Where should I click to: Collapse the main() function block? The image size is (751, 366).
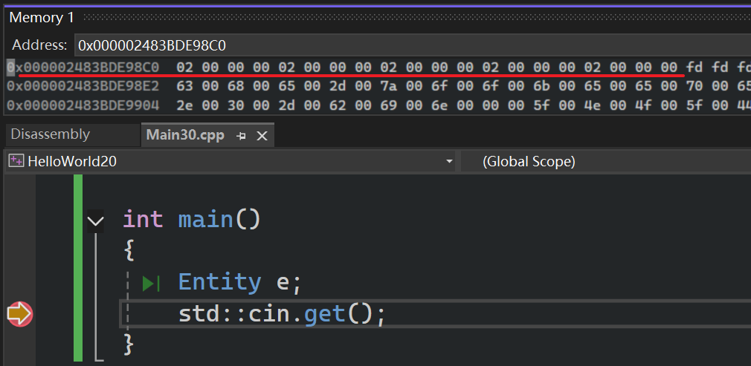pos(95,220)
